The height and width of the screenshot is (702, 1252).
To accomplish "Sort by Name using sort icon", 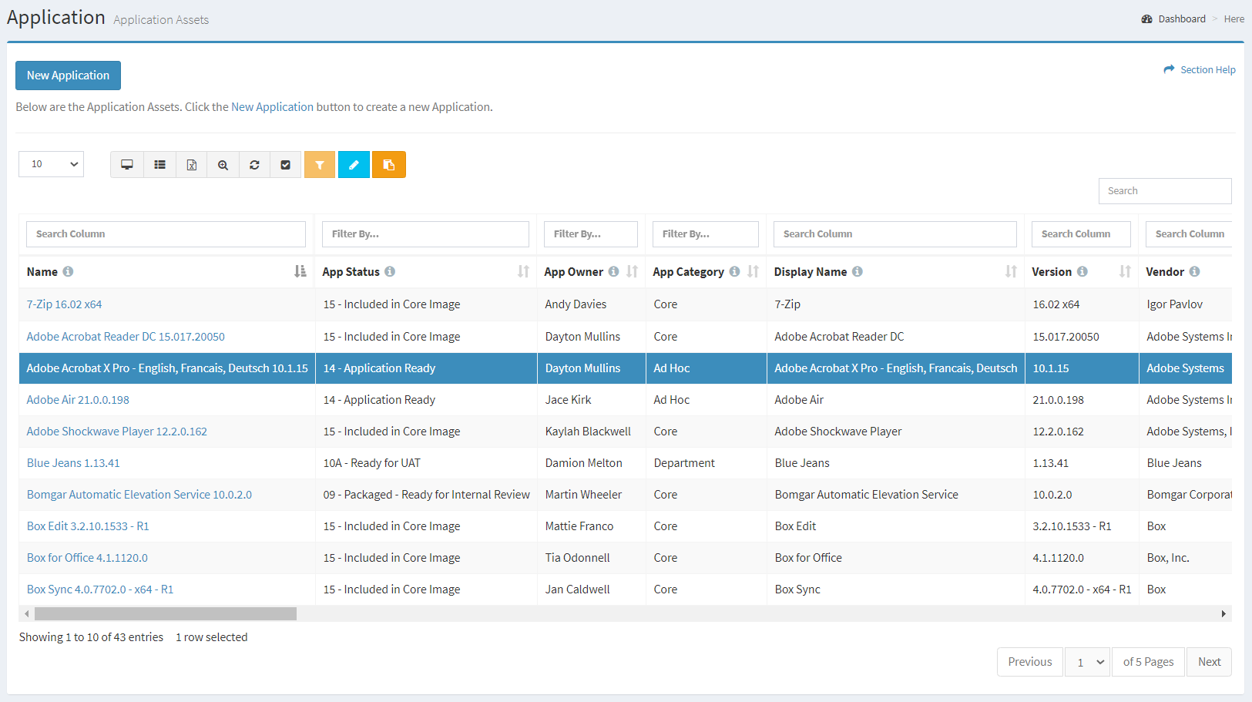I will [300, 271].
